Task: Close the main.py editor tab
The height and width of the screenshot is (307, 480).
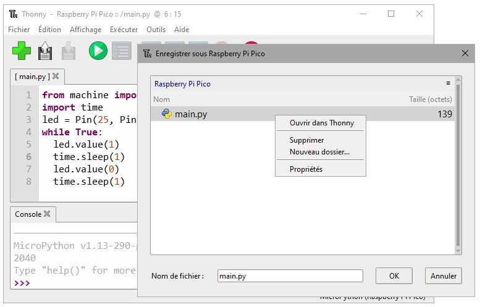Action: pyautogui.click(x=56, y=77)
